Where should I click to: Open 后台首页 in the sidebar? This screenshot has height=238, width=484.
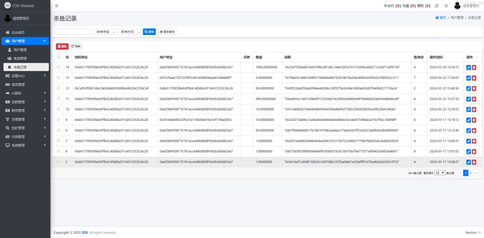pos(18,33)
